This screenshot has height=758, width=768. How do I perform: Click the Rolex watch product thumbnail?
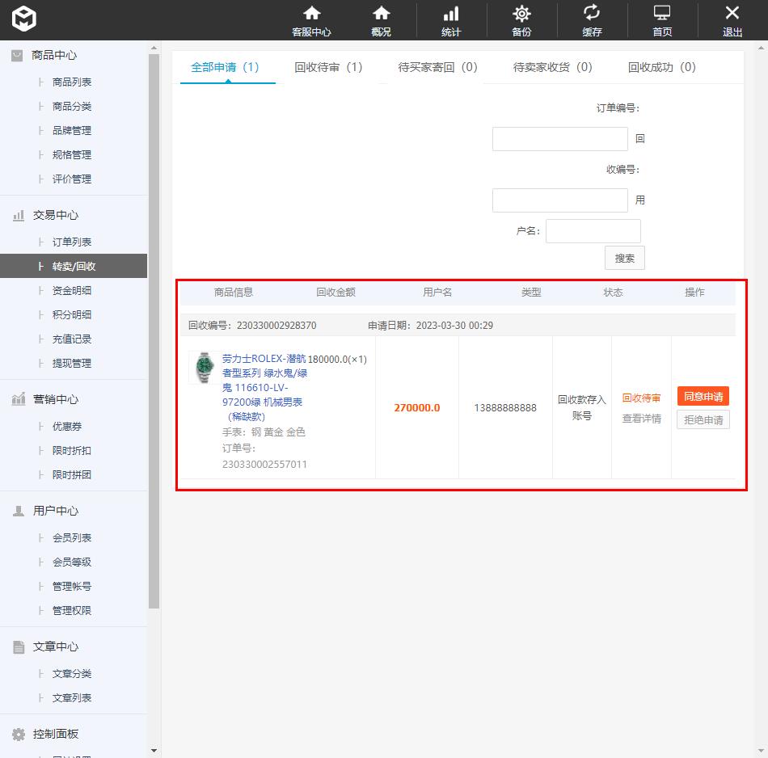tap(203, 367)
